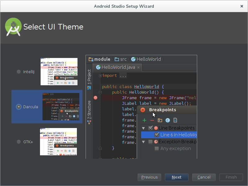Open the HelloWorld.java tab in preview
The image size is (248, 186).
point(117,67)
